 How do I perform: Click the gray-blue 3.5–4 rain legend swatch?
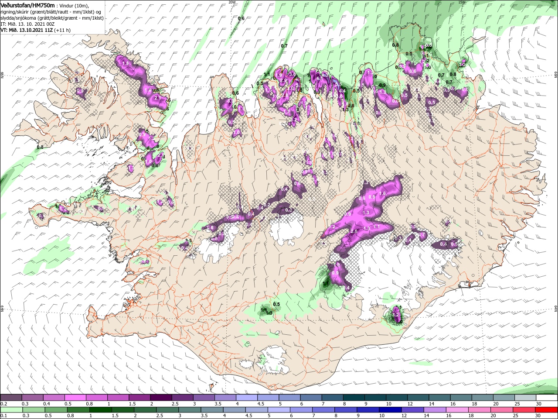211,410
